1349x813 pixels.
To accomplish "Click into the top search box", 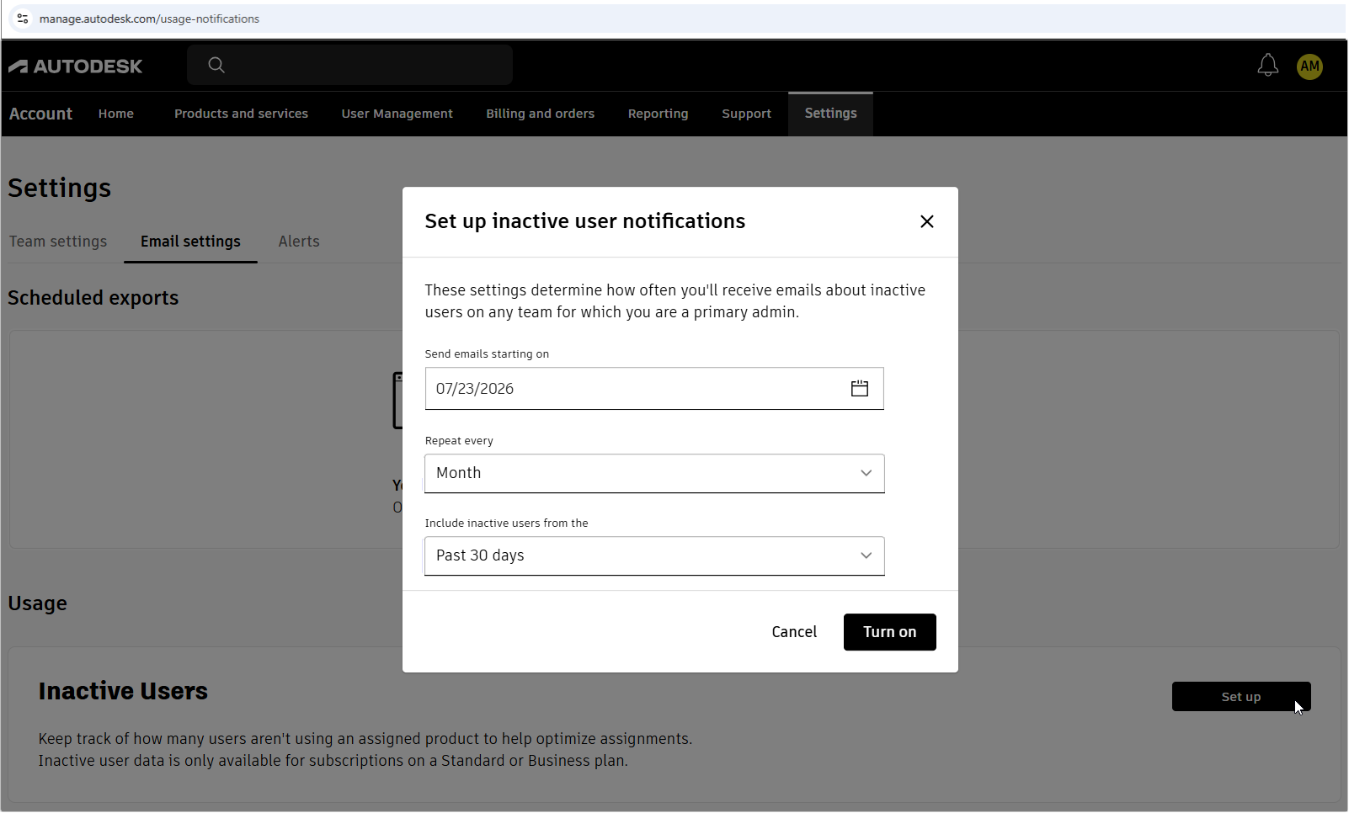I will [x=349, y=65].
